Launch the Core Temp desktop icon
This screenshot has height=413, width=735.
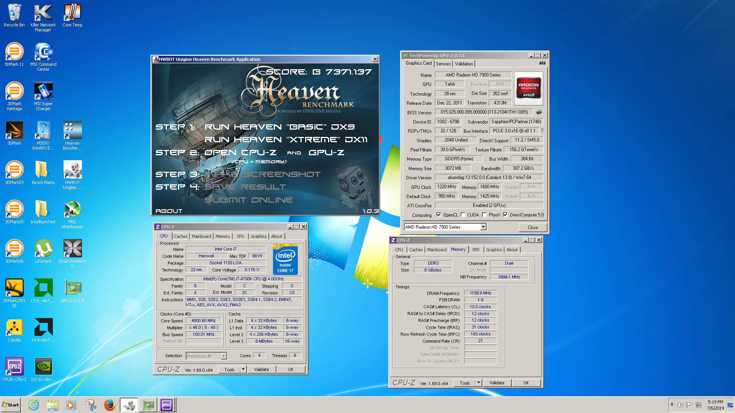[72, 15]
